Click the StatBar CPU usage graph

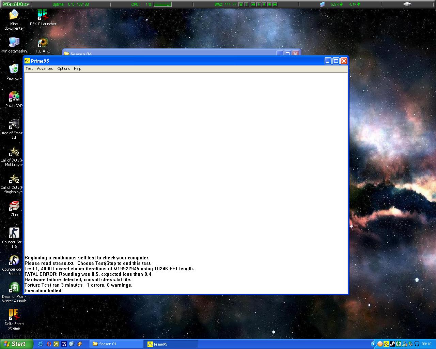[162, 4]
